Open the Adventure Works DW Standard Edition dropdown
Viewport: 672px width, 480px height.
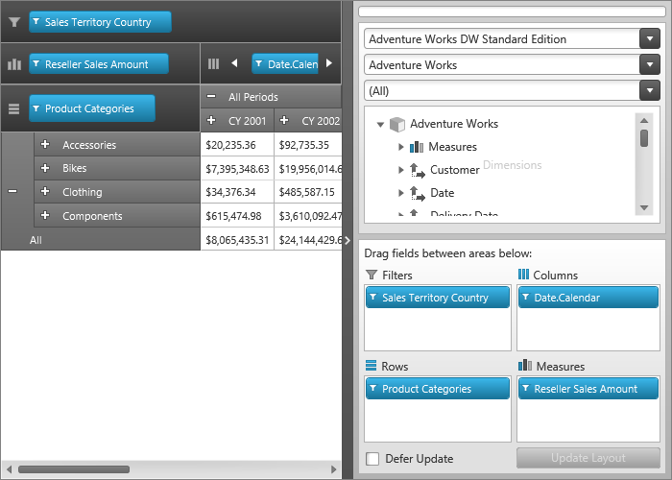coord(650,39)
